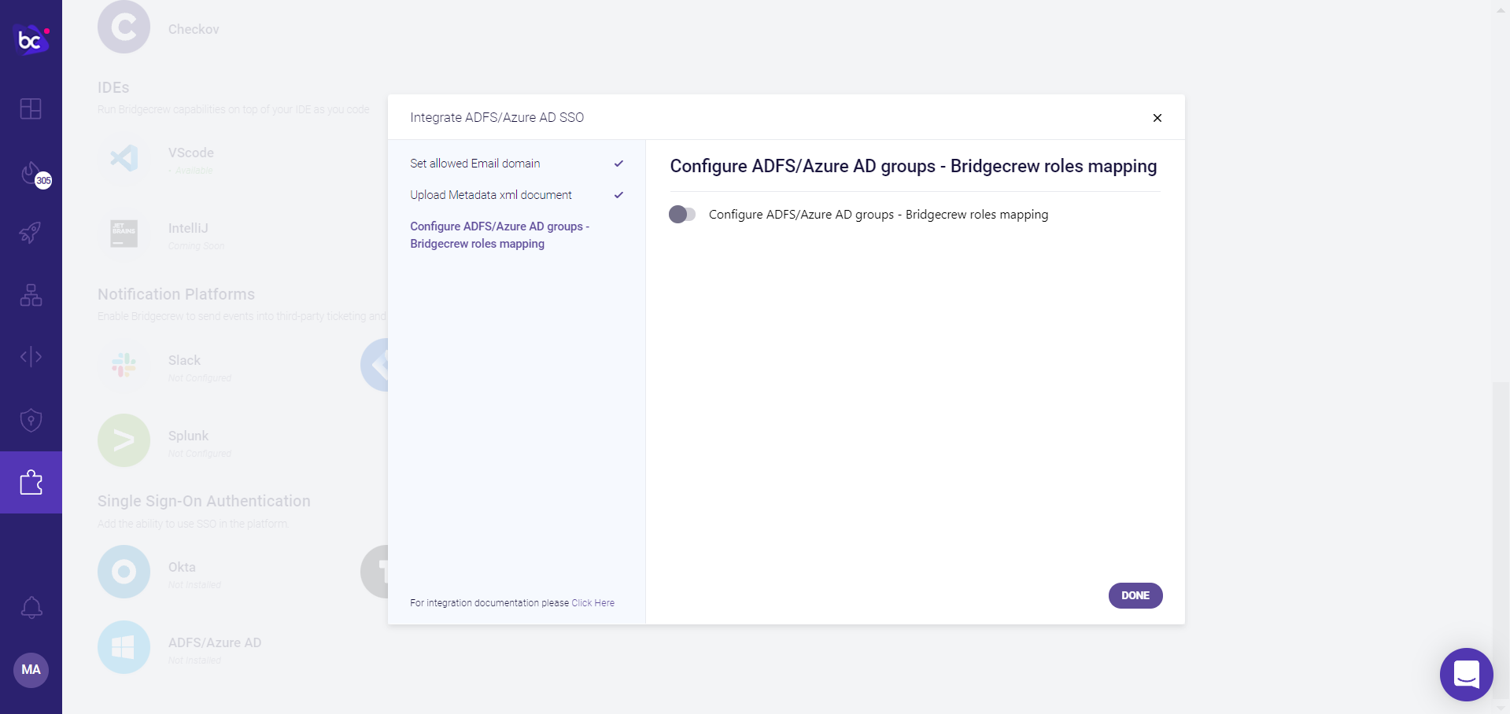Click the Checkov label text

click(194, 29)
